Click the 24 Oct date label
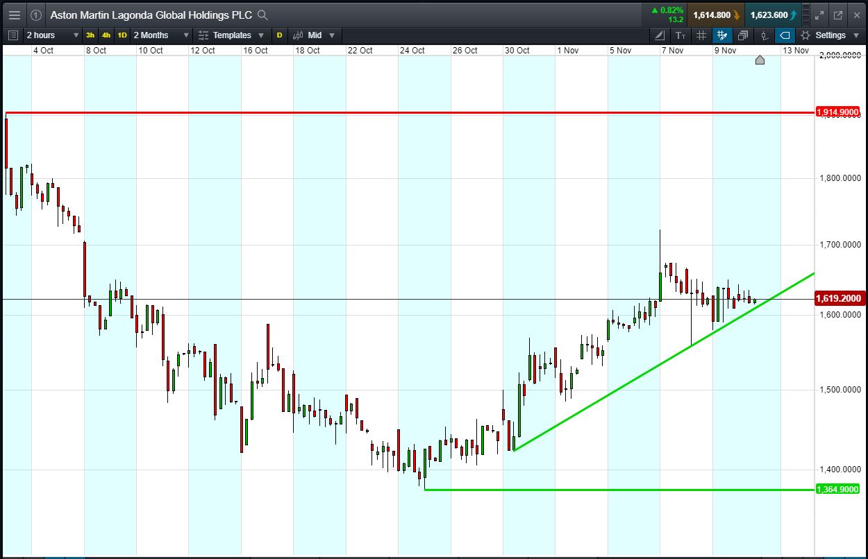Viewport: 868px width, 559px height. (x=412, y=50)
